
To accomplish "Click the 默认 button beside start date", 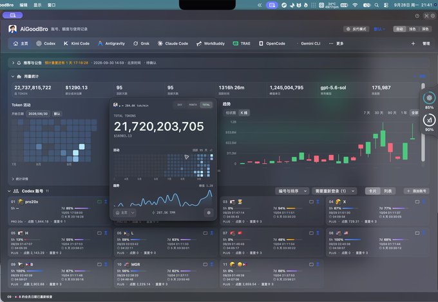I will [57, 114].
